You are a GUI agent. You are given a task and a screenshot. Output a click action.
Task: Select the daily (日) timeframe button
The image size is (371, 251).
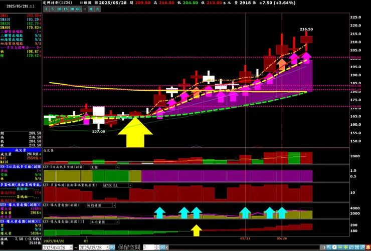click(x=85, y=9)
